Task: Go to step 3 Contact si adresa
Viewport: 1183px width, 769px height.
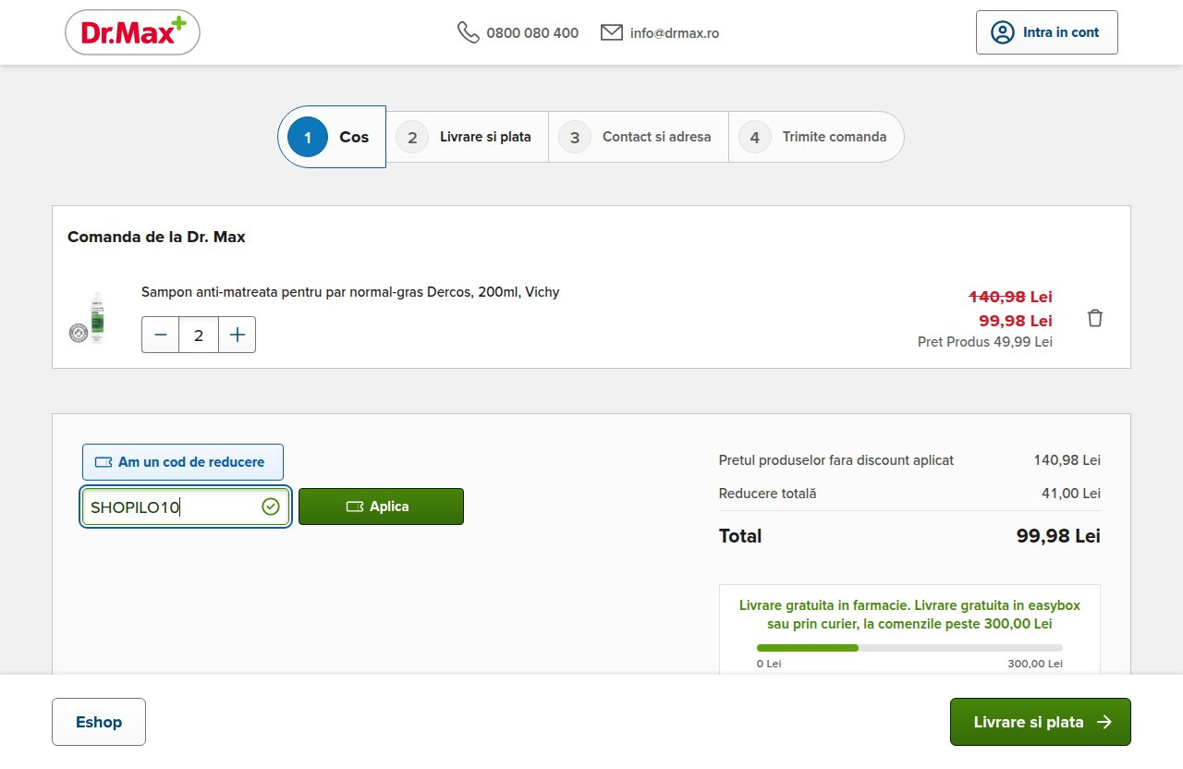Action: (x=639, y=137)
